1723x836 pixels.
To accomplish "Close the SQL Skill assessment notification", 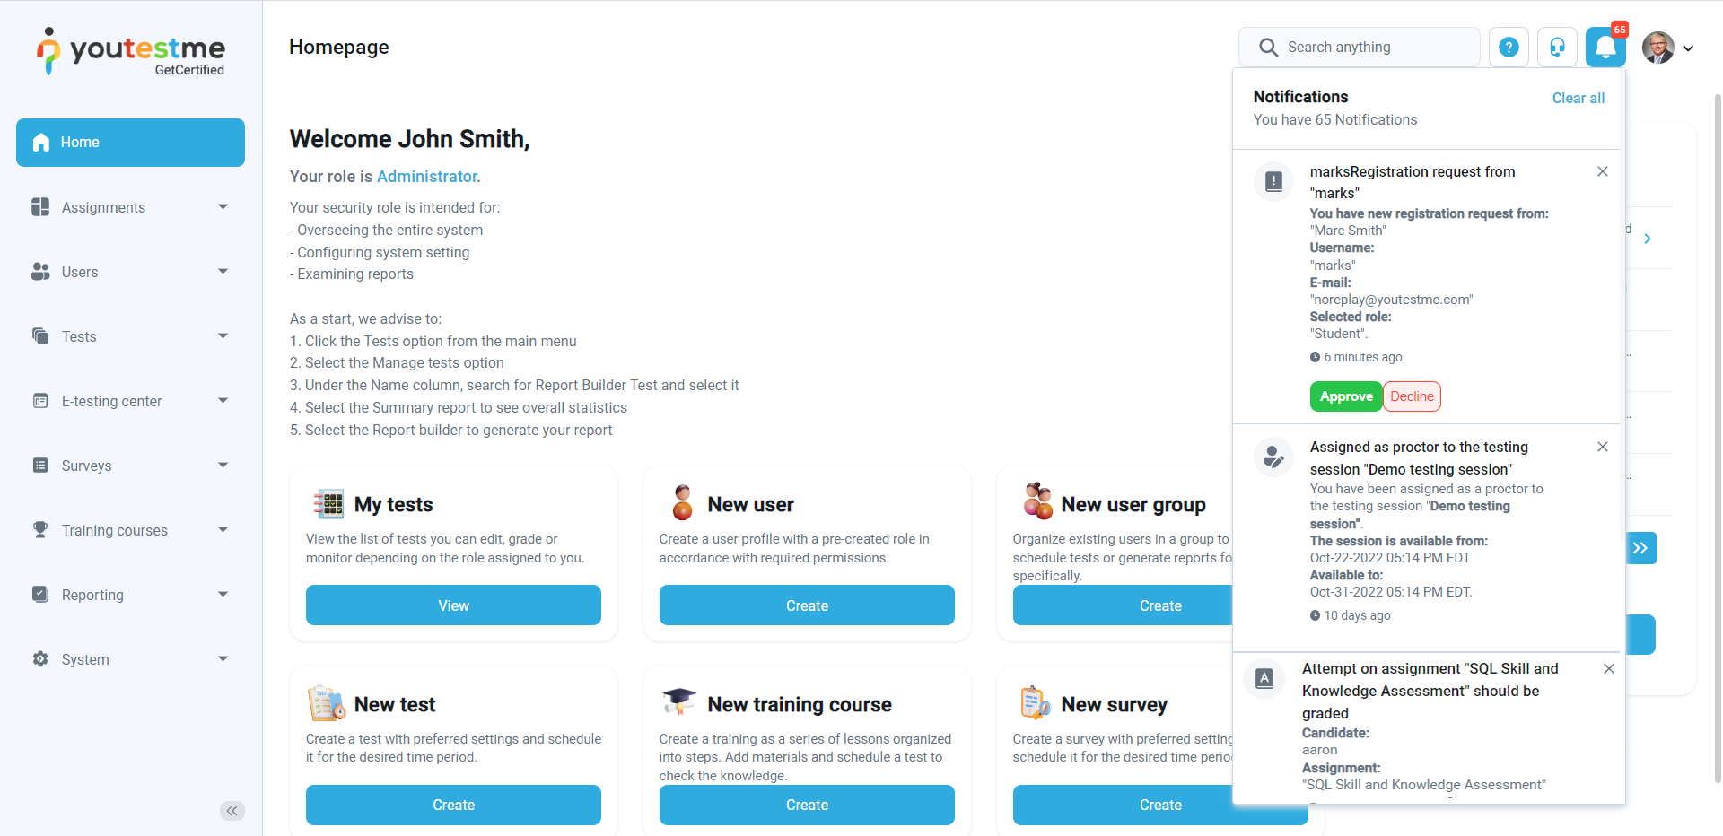I will [x=1608, y=669].
